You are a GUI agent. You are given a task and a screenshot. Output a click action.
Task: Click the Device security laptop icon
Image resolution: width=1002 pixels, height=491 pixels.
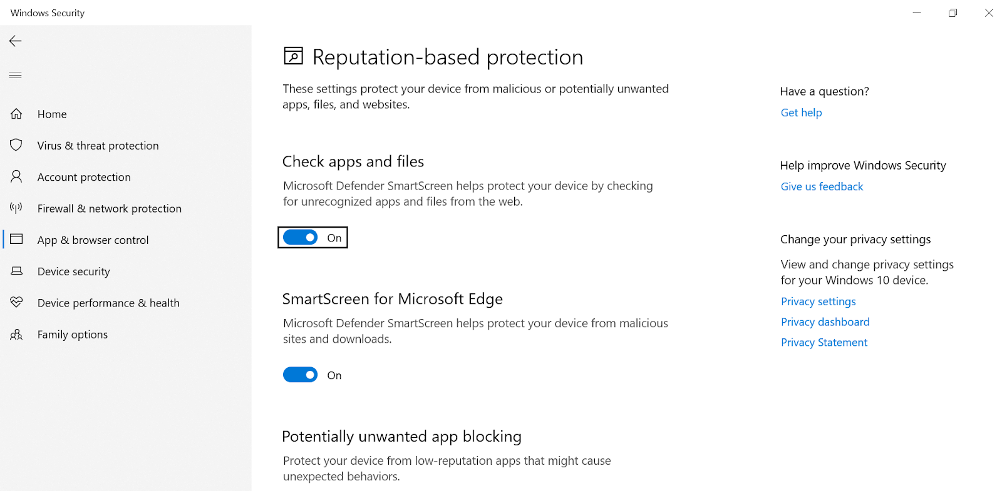click(16, 271)
